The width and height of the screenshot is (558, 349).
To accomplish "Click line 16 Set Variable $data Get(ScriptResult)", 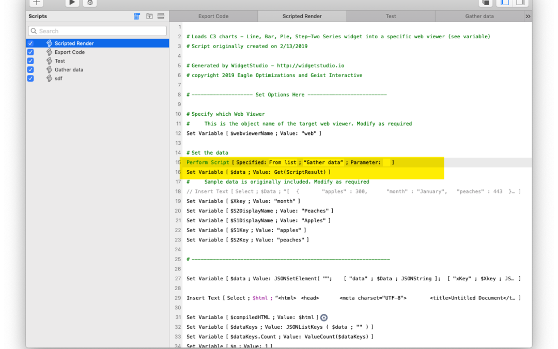I will point(258,172).
